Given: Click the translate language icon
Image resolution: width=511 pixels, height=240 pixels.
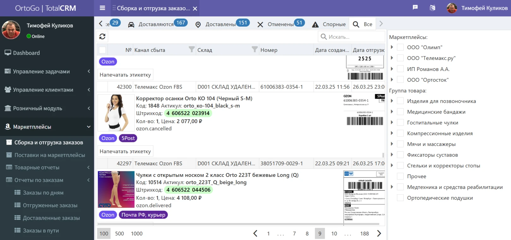Looking at the screenshot, I should tap(432, 8).
